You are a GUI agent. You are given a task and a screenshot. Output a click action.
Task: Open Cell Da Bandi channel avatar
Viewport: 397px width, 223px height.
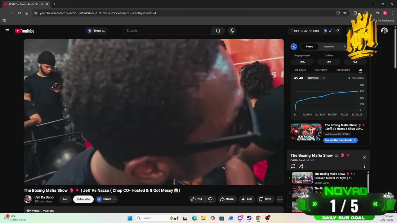coord(28,199)
